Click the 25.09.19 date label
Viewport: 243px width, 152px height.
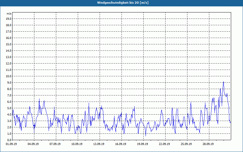pos(186,144)
